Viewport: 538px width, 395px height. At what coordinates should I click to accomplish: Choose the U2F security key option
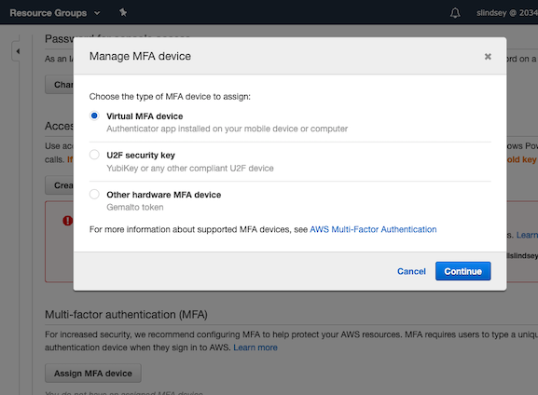94,155
